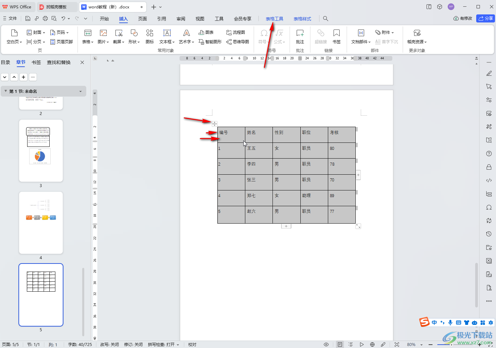Select page 4 thumbnail with flowchart

pos(41,223)
